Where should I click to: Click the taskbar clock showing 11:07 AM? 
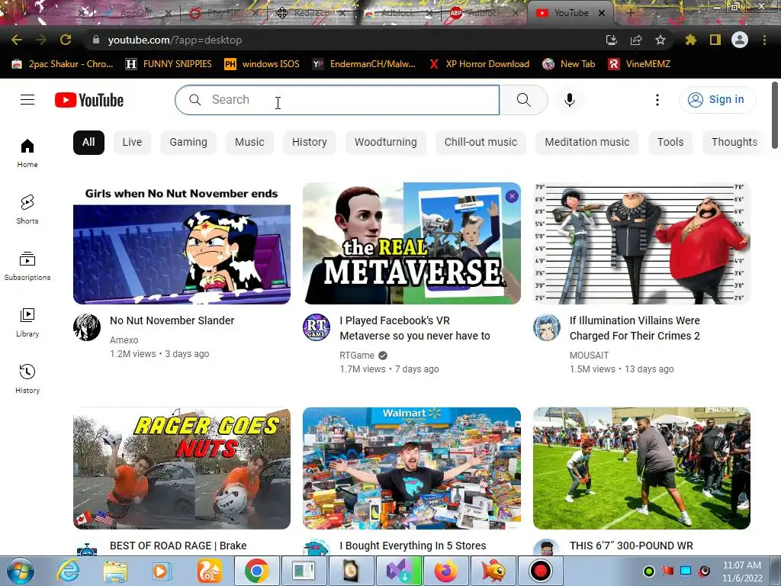(742, 571)
